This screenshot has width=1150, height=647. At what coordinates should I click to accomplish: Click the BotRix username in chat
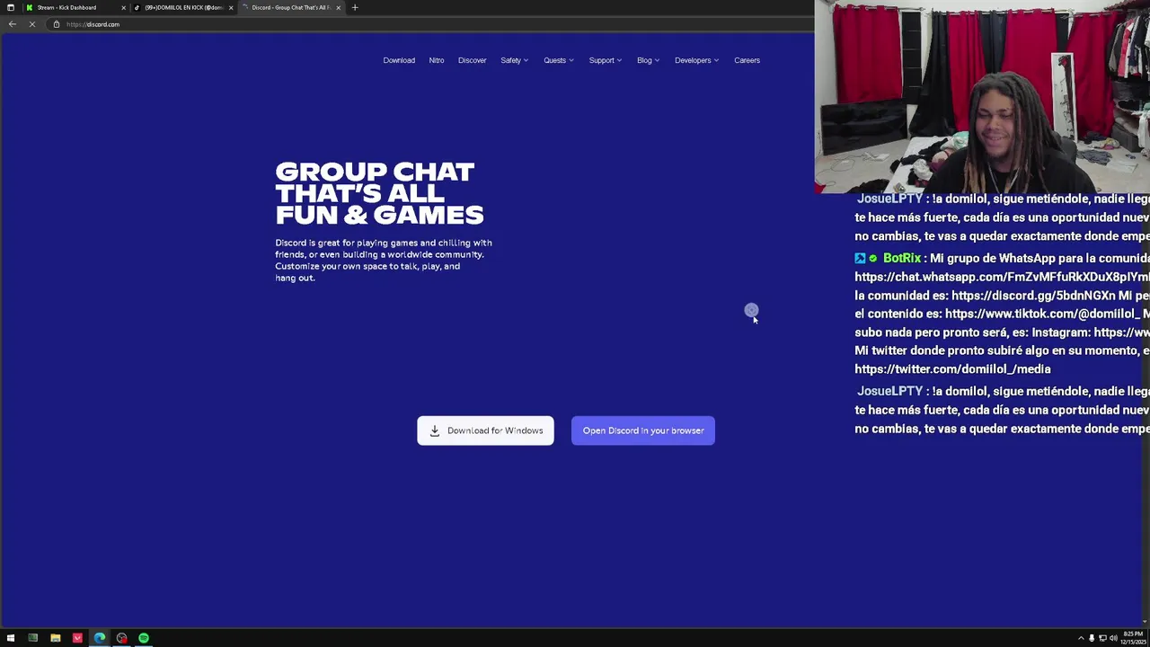point(902,258)
